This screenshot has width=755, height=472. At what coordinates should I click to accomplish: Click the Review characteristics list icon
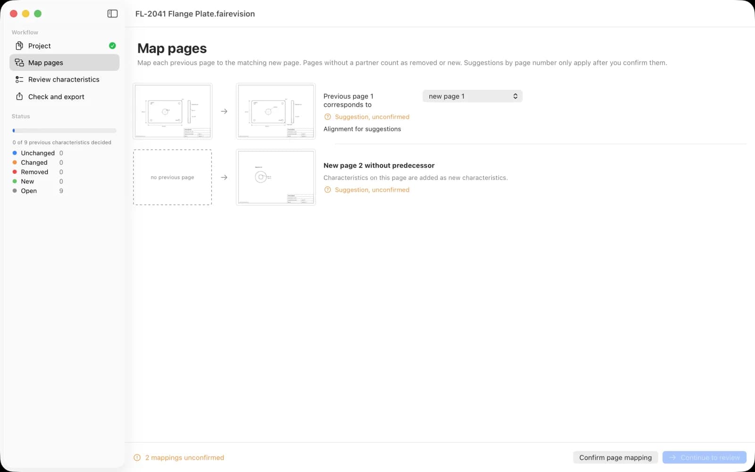point(19,79)
